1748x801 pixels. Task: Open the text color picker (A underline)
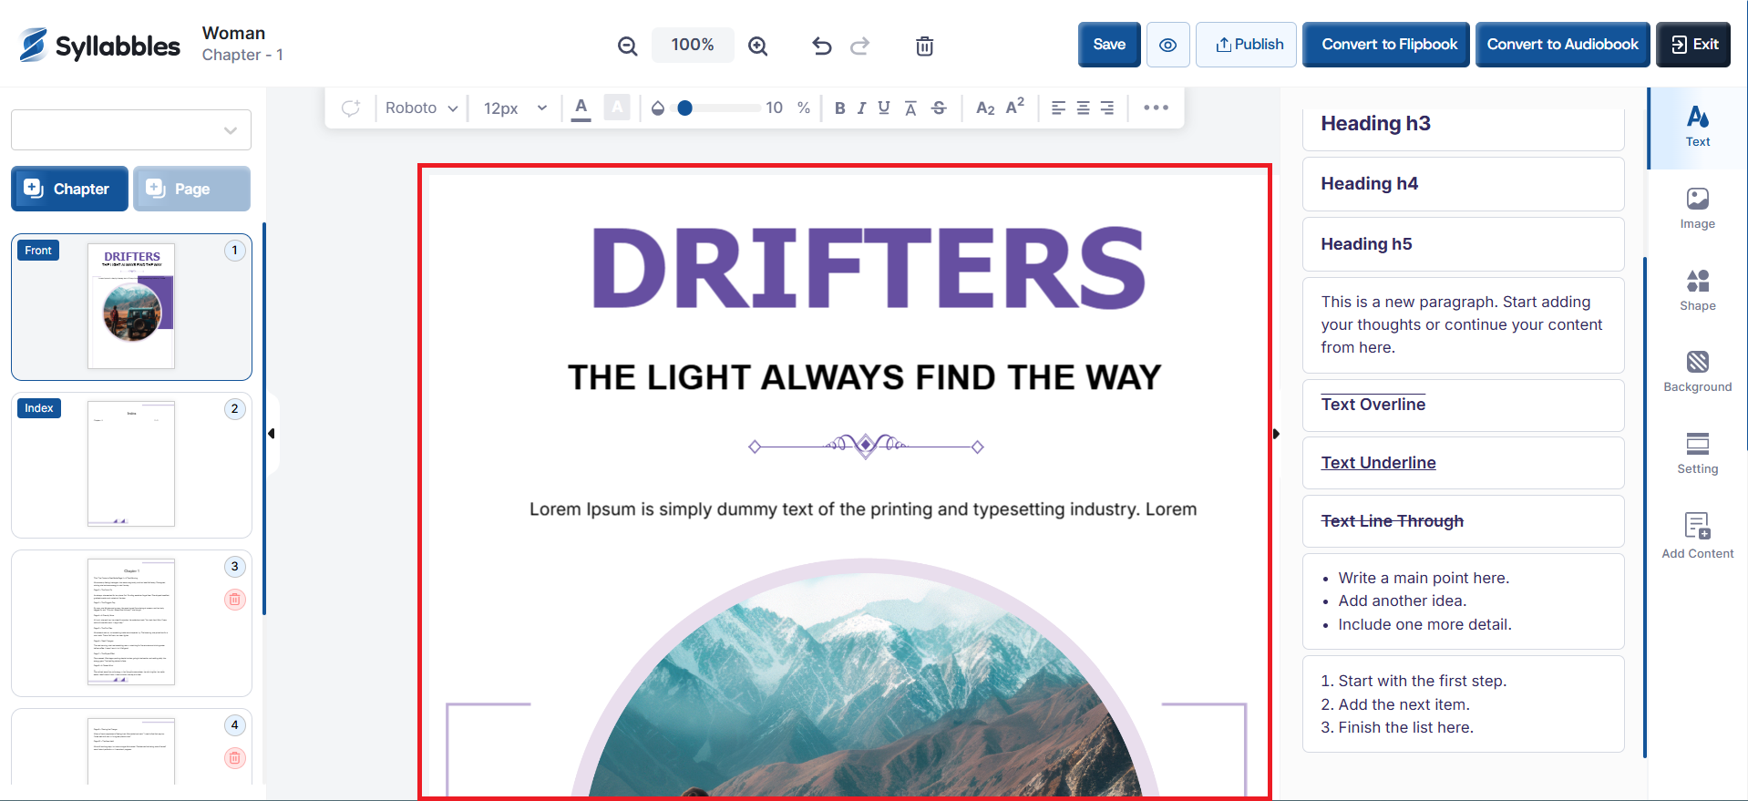pos(581,108)
